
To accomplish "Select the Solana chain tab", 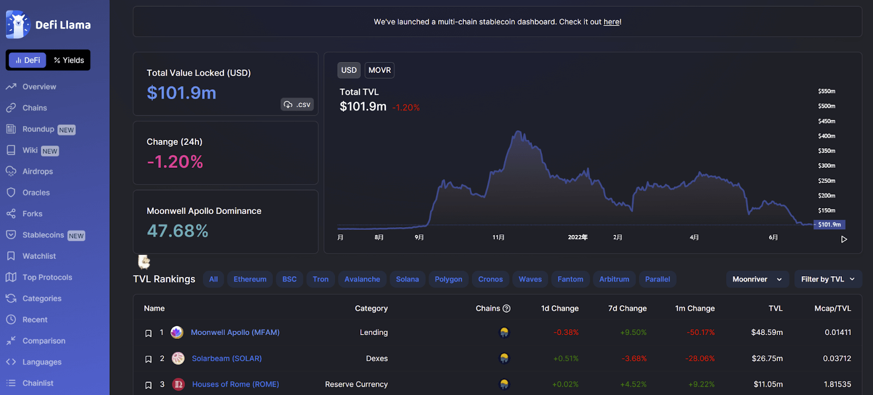I will click(x=408, y=279).
